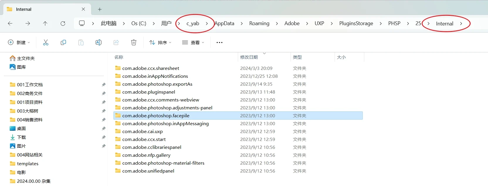
Task: Select com.adobe.photoshop.facepile folder row
Action: [238, 116]
